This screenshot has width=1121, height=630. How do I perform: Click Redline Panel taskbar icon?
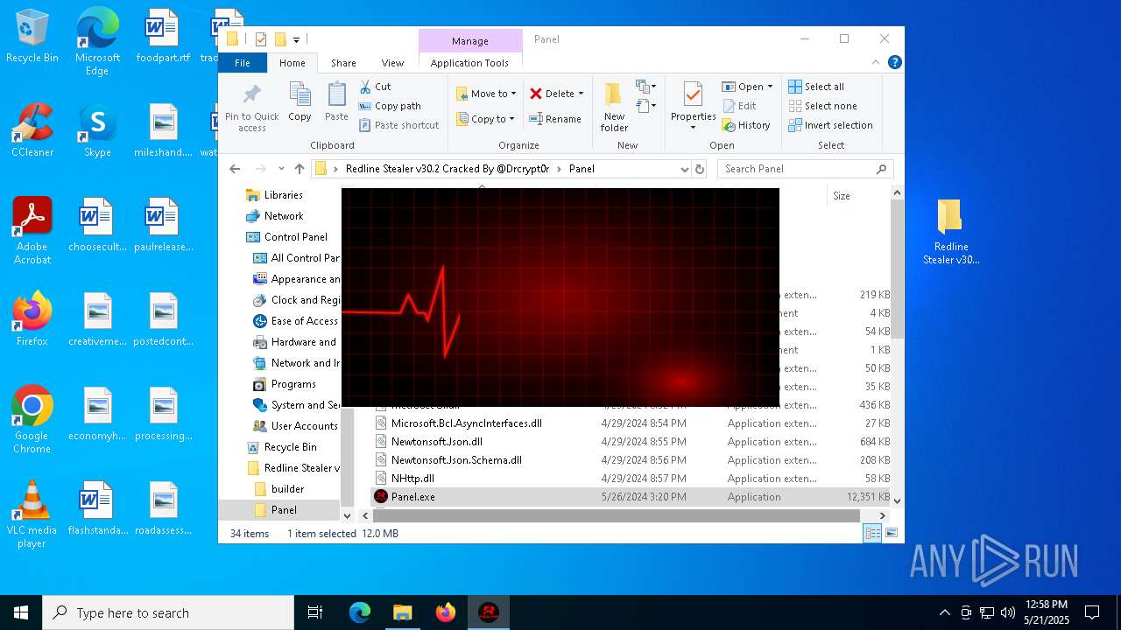coord(489,612)
